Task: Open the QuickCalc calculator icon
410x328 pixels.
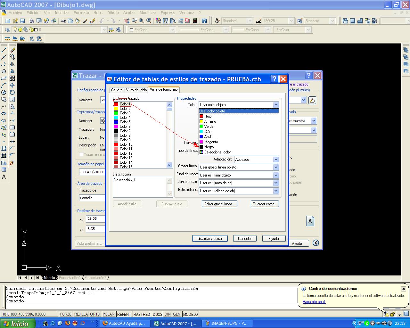Action: point(195,21)
